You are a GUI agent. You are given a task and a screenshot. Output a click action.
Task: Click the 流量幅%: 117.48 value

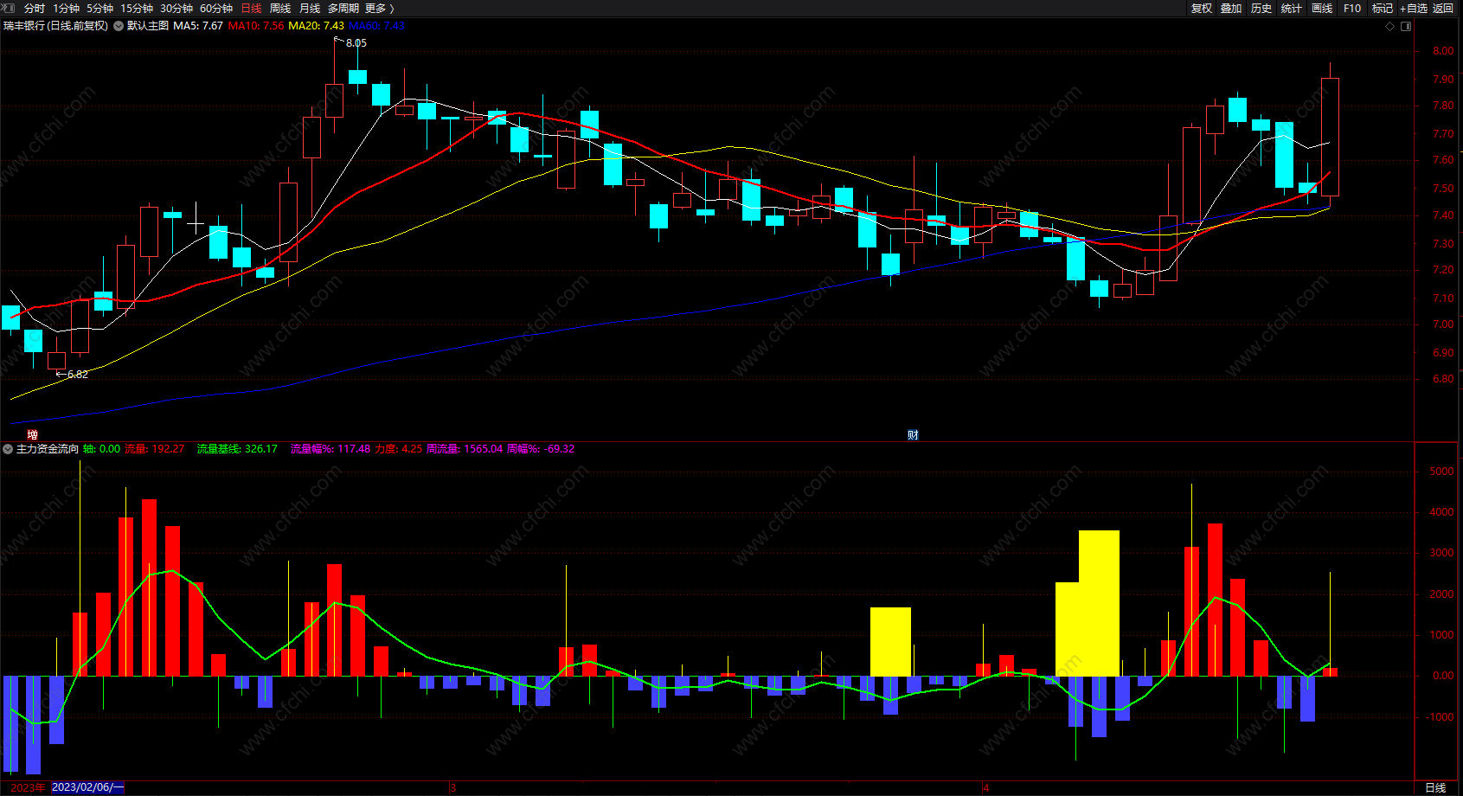(x=330, y=449)
